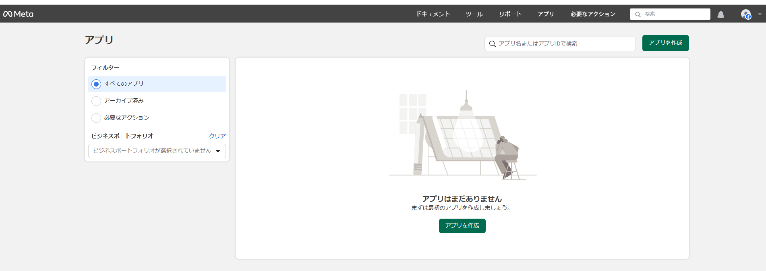Select the すべてのアプリ radio button
Viewport: 766px width, 271px height.
click(96, 84)
